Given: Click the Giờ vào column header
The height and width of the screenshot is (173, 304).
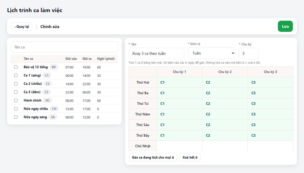Looking at the screenshot, I should tap(71, 59).
